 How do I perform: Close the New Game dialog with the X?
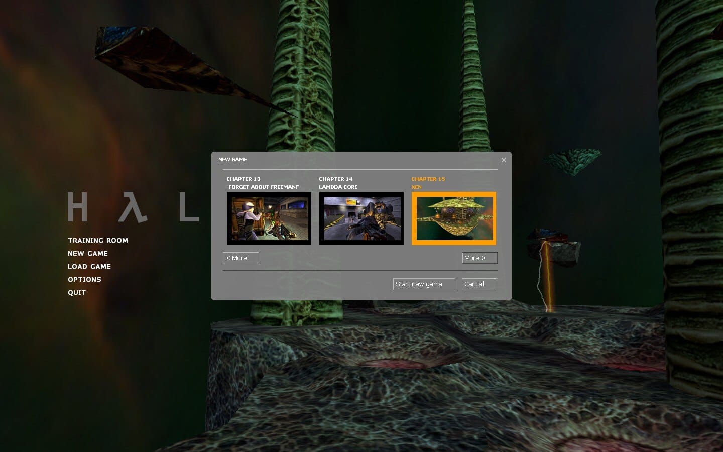pyautogui.click(x=504, y=160)
